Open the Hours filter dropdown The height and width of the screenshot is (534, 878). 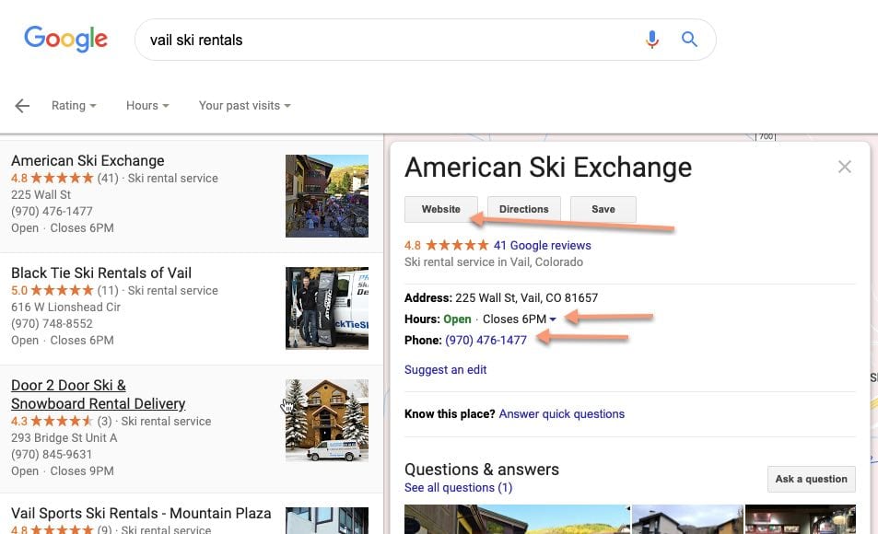click(x=147, y=106)
